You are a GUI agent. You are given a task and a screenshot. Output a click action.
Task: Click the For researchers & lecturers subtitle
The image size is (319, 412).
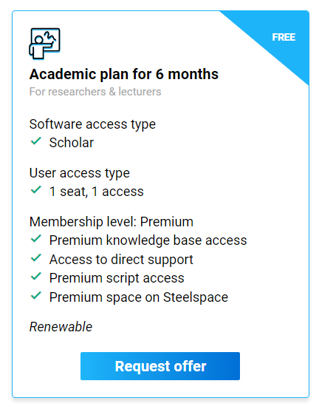click(95, 92)
